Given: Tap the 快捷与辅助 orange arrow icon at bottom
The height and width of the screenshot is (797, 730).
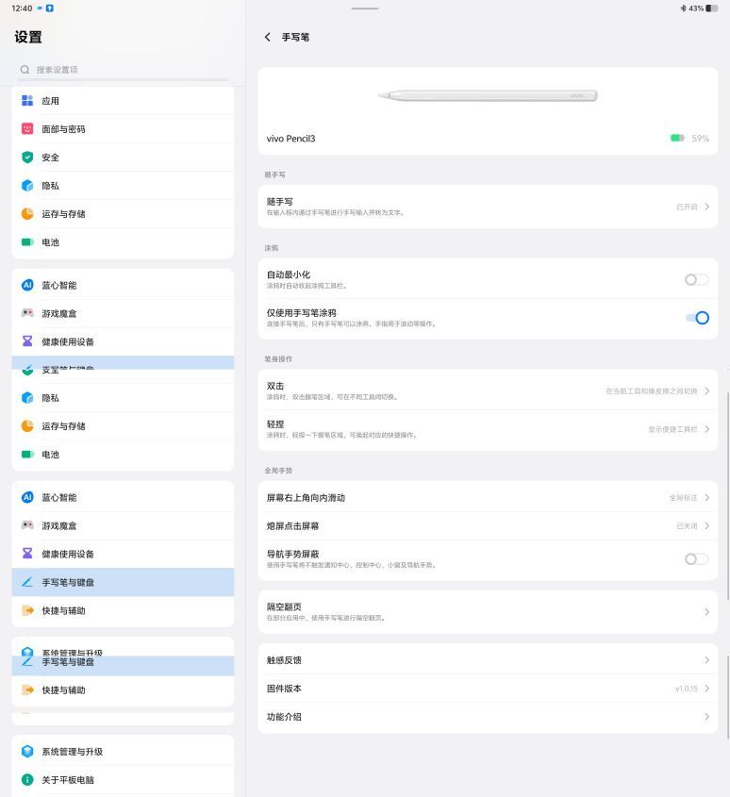Looking at the screenshot, I should pos(27,690).
